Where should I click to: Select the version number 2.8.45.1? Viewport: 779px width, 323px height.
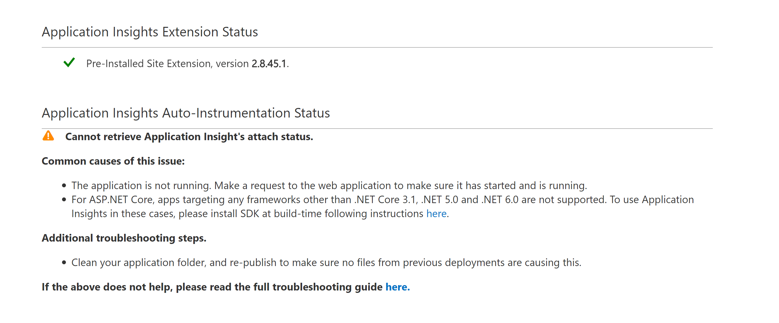[x=269, y=64]
